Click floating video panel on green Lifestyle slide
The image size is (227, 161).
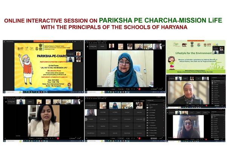pyautogui.click(x=218, y=50)
